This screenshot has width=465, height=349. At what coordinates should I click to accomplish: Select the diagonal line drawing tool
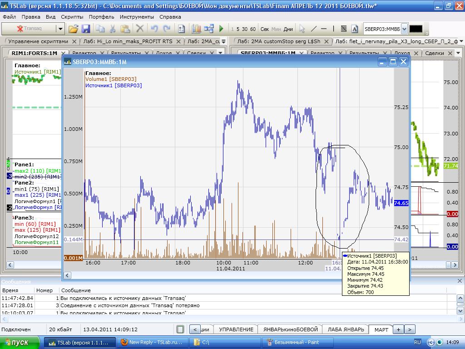(x=313, y=29)
